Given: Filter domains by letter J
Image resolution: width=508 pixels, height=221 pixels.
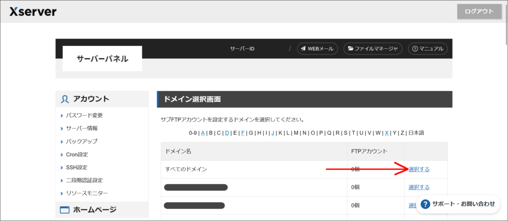Looking at the screenshot, I should (273, 133).
